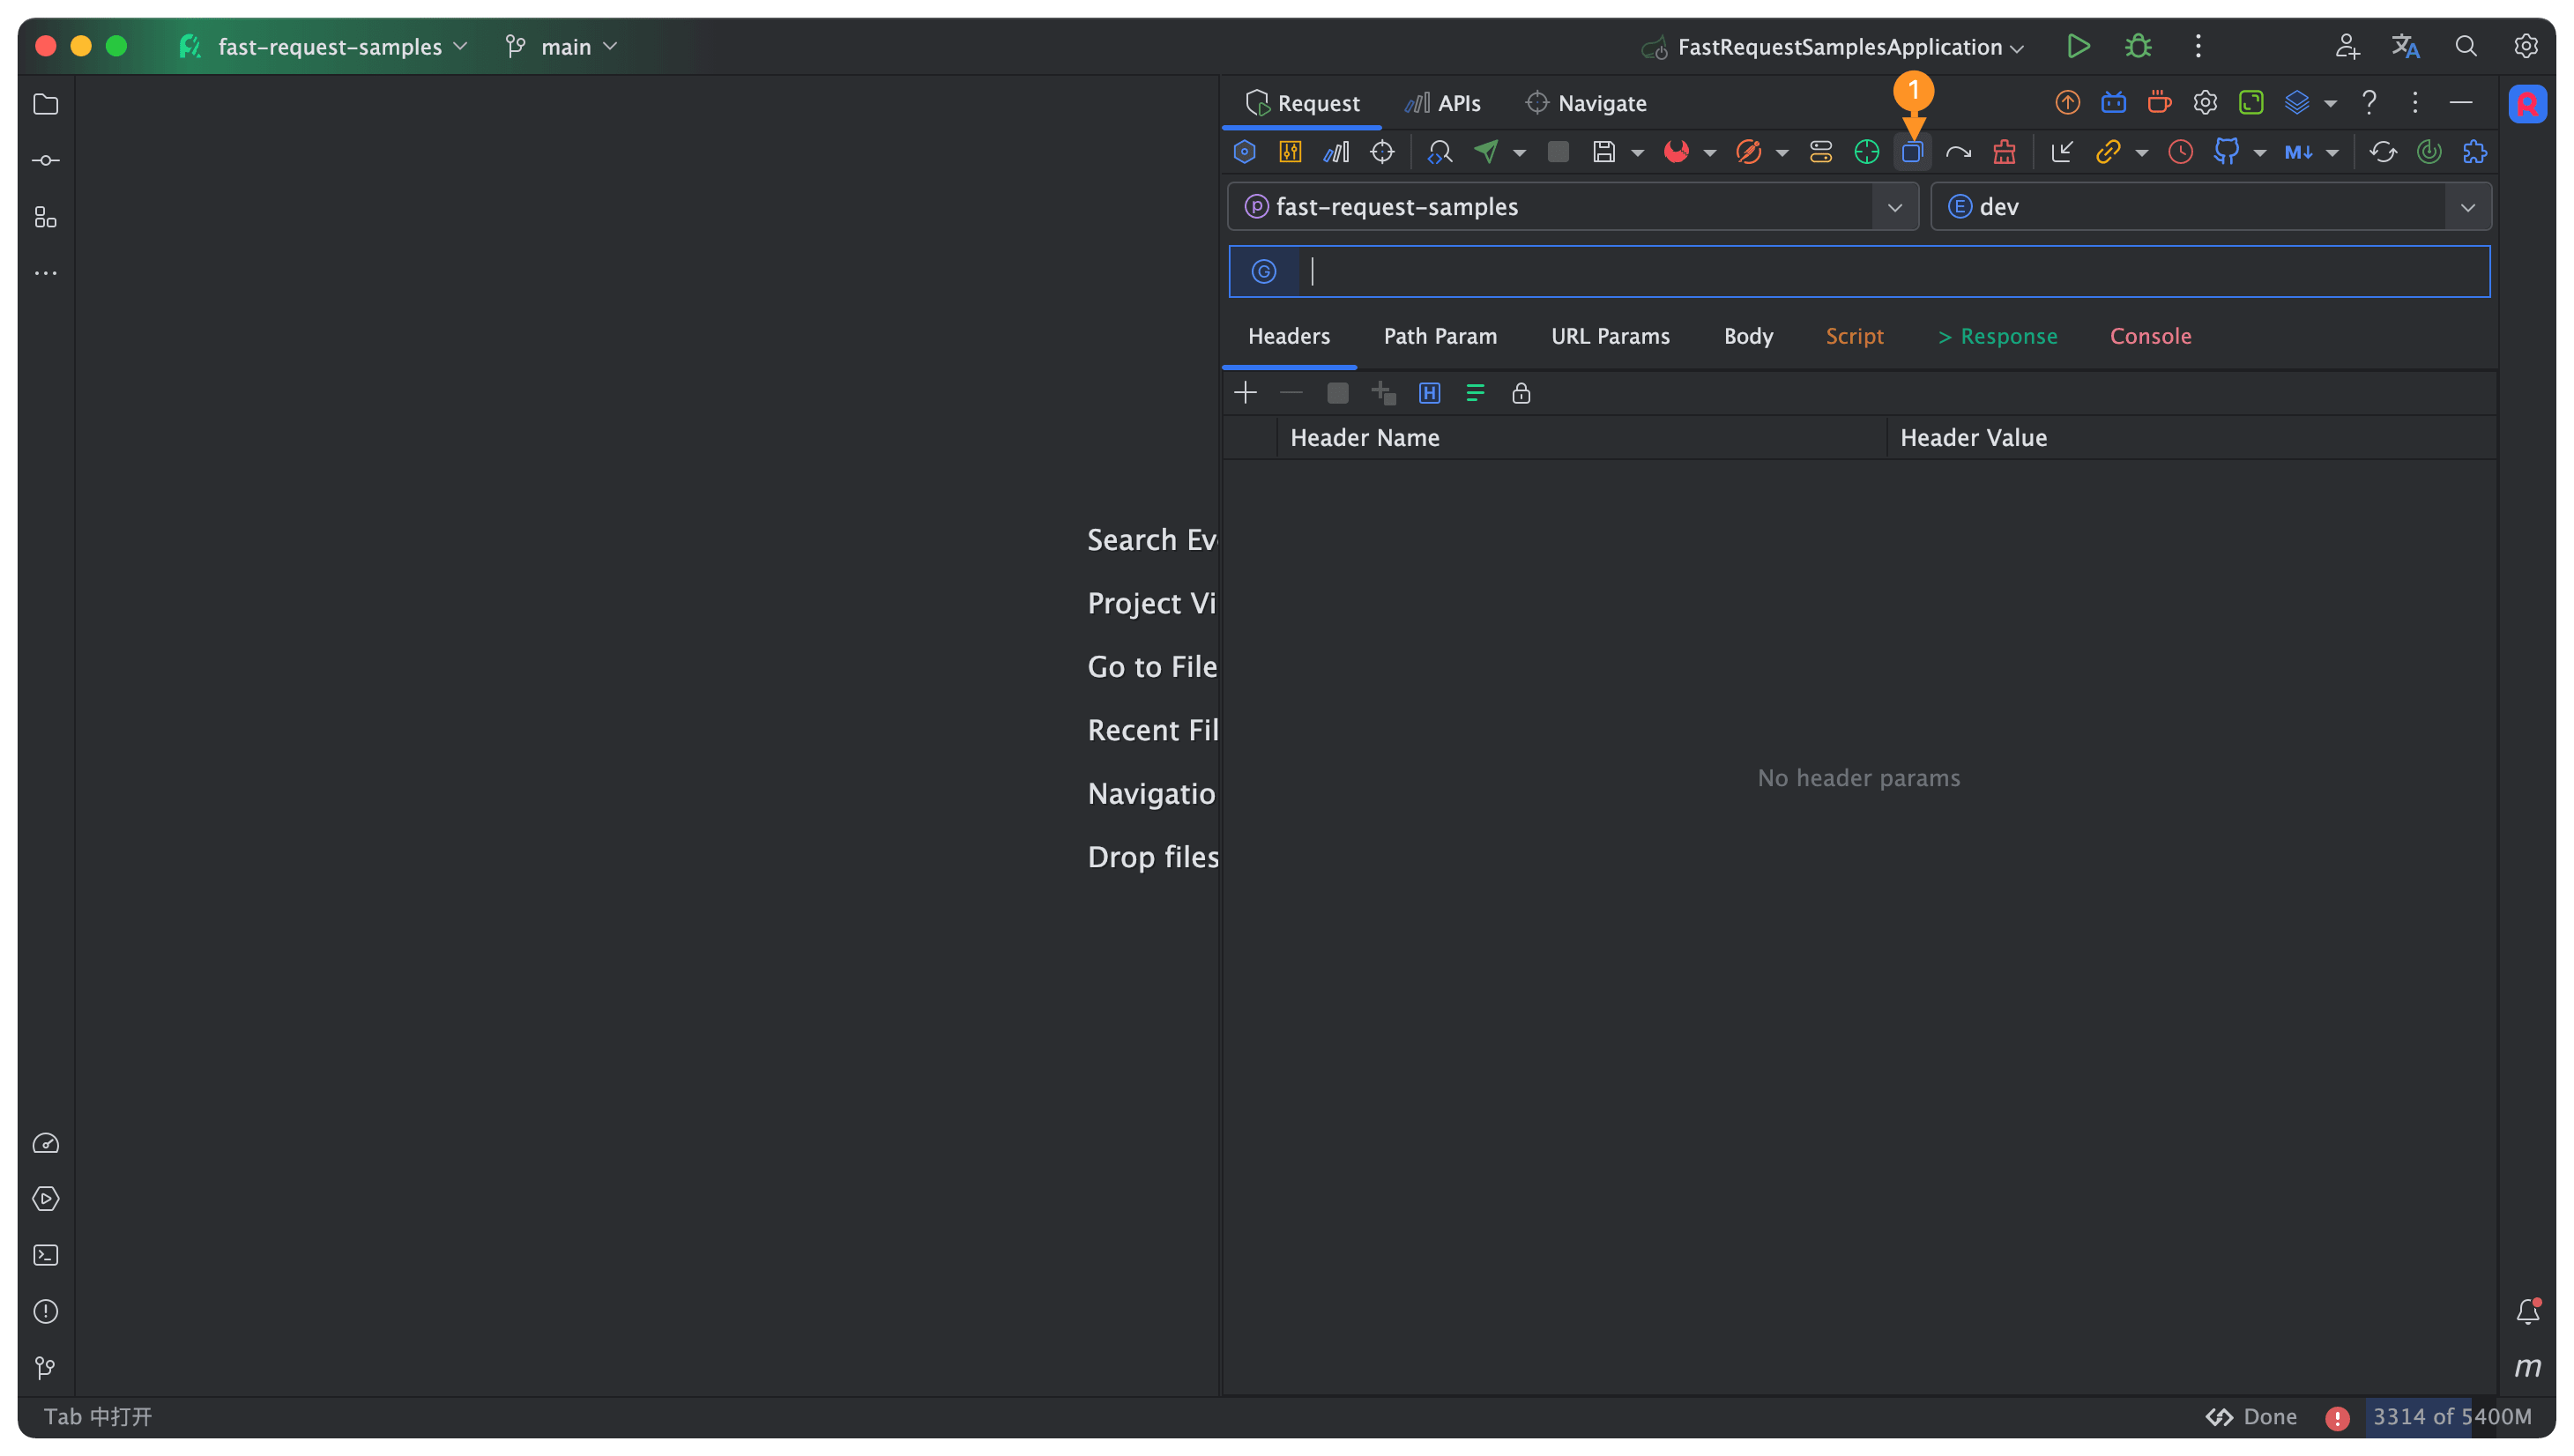Click the memory indicator 3314 of 5400M
The height and width of the screenshot is (1456, 2574).
[x=2452, y=1416]
